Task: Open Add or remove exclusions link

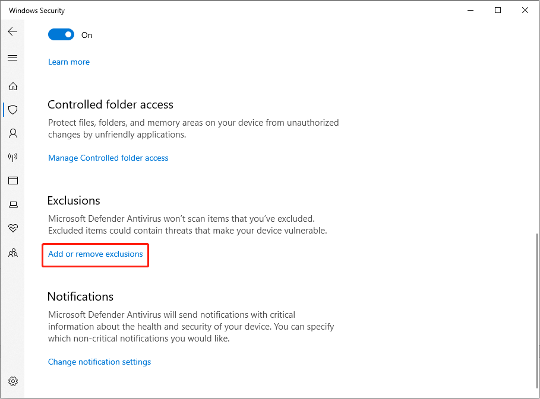Action: [96, 254]
